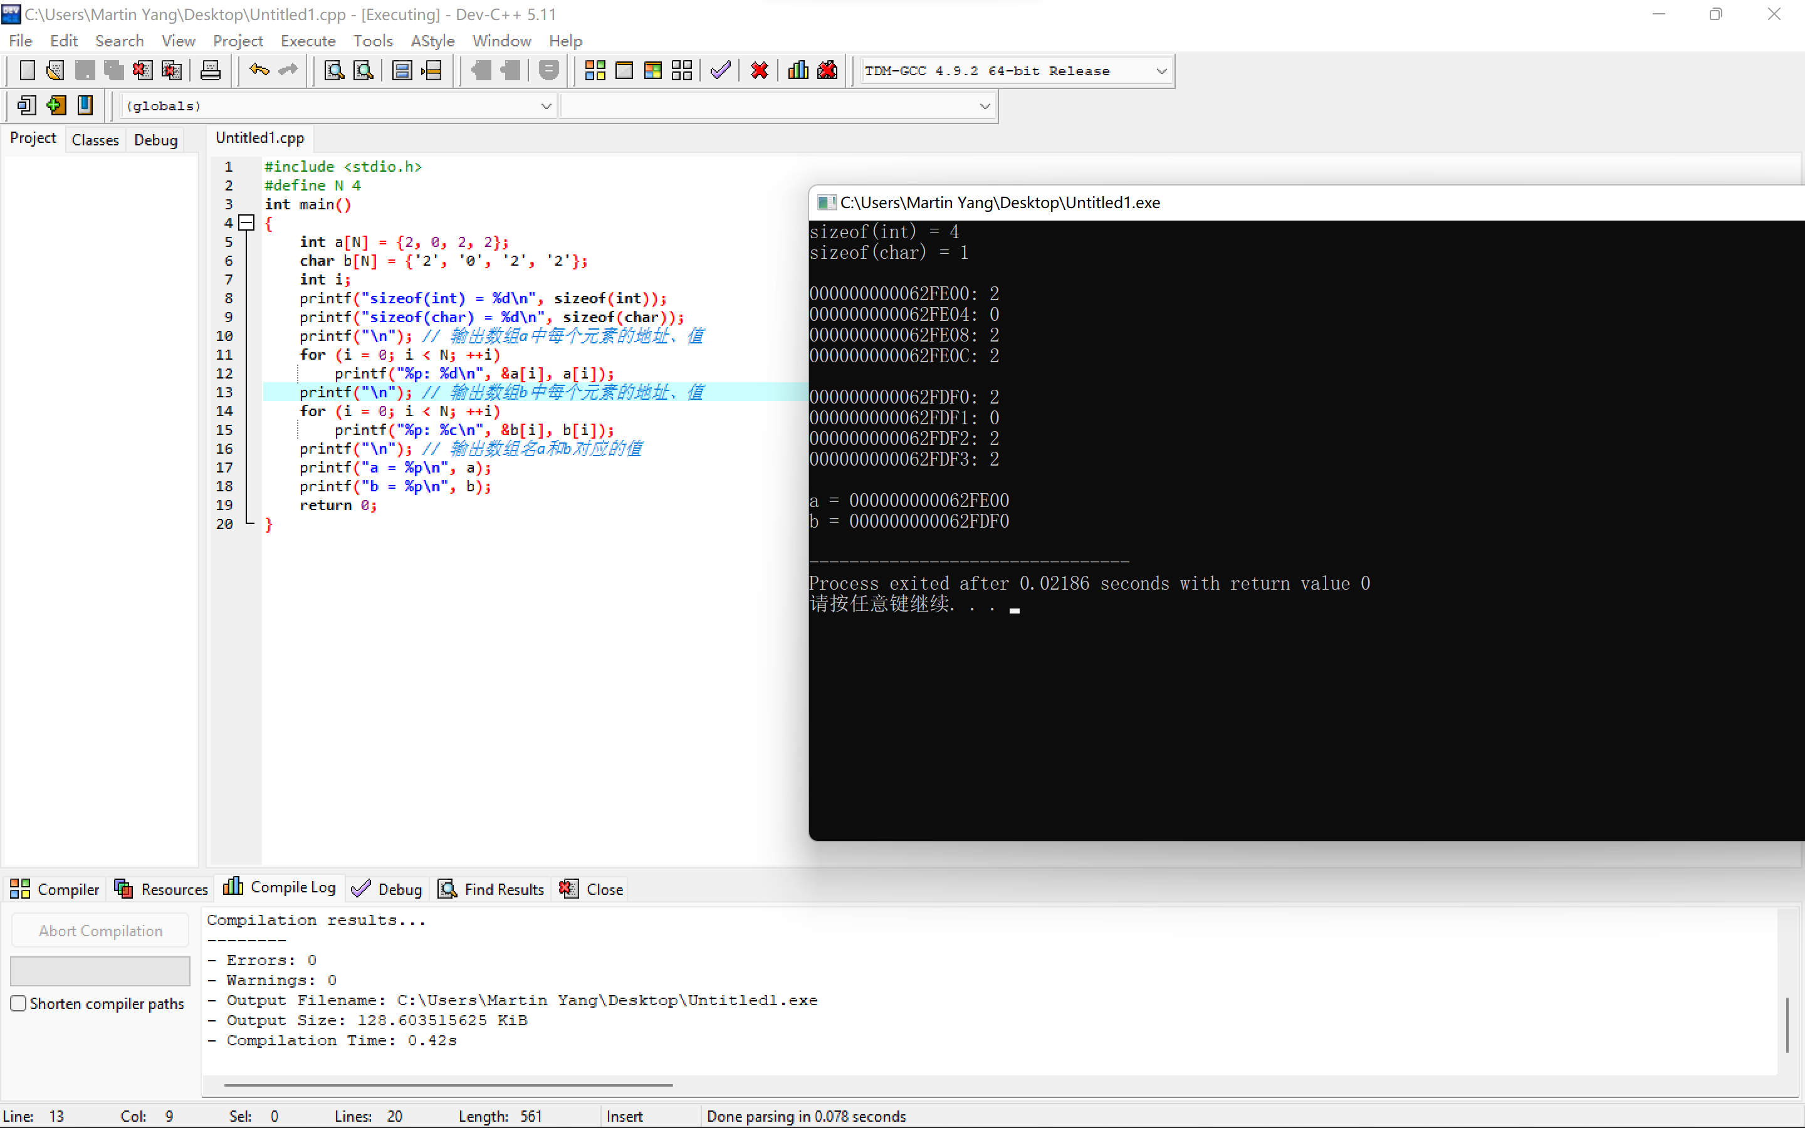Click the Debug checkmark toolbar icon
1805x1128 pixels.
point(721,71)
